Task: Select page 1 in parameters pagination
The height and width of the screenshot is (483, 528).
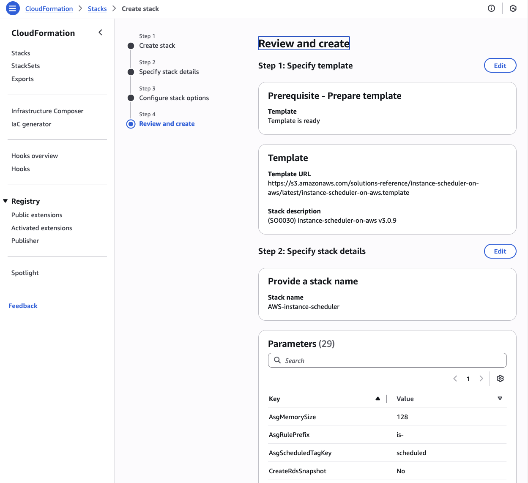Action: (x=468, y=379)
